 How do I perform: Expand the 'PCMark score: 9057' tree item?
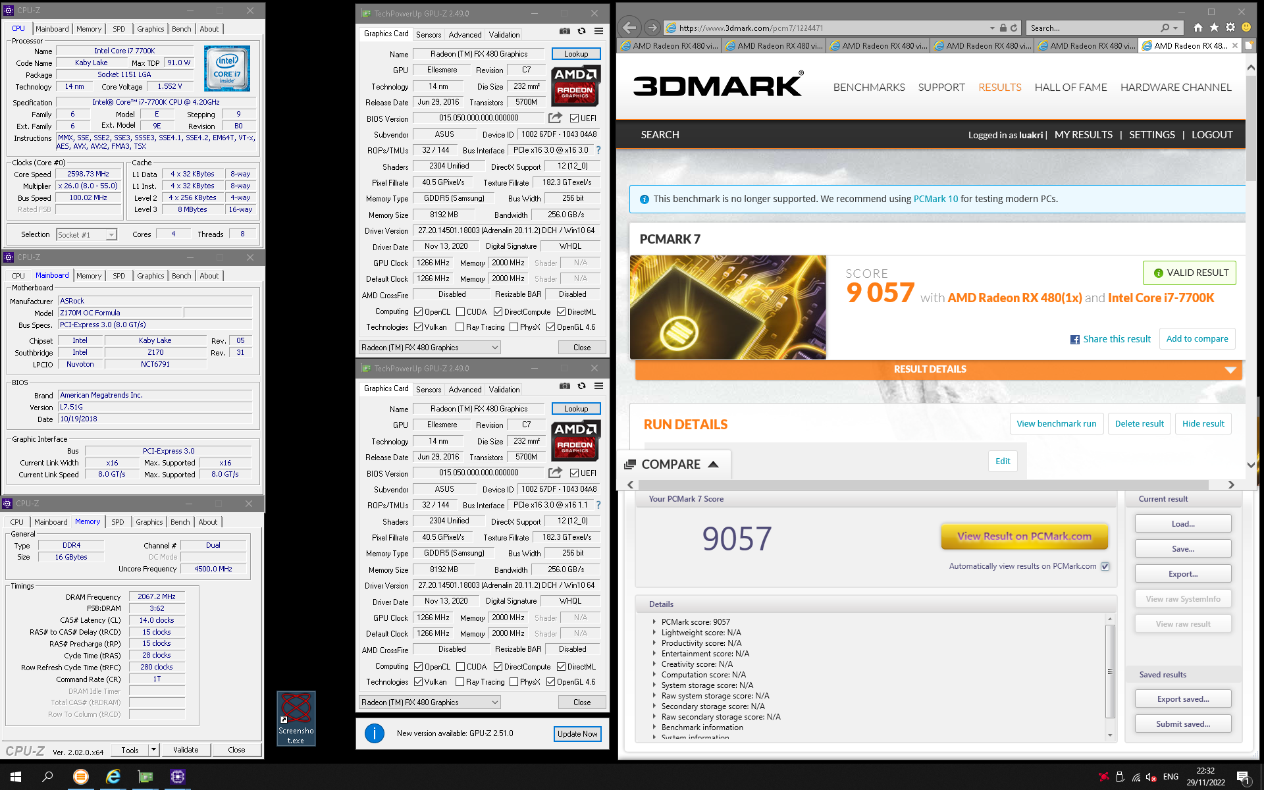tap(654, 621)
